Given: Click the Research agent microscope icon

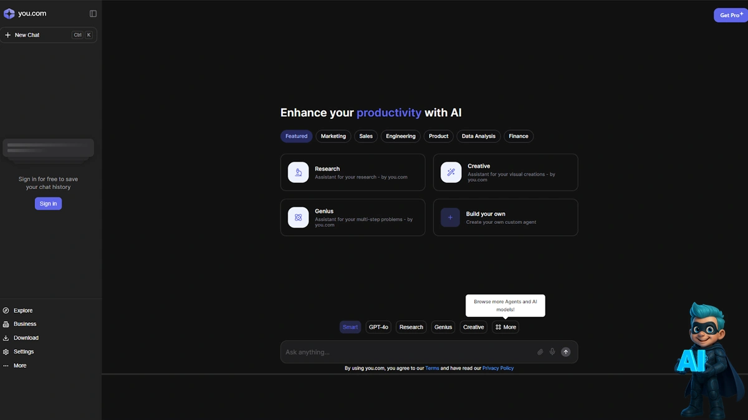Looking at the screenshot, I should point(298,172).
